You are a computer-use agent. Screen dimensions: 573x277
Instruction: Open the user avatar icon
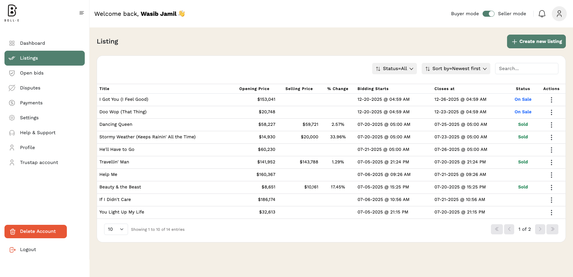pos(559,14)
